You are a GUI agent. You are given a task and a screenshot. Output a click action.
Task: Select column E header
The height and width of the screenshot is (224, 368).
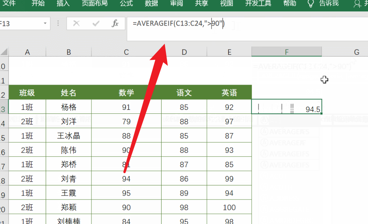[x=229, y=52]
